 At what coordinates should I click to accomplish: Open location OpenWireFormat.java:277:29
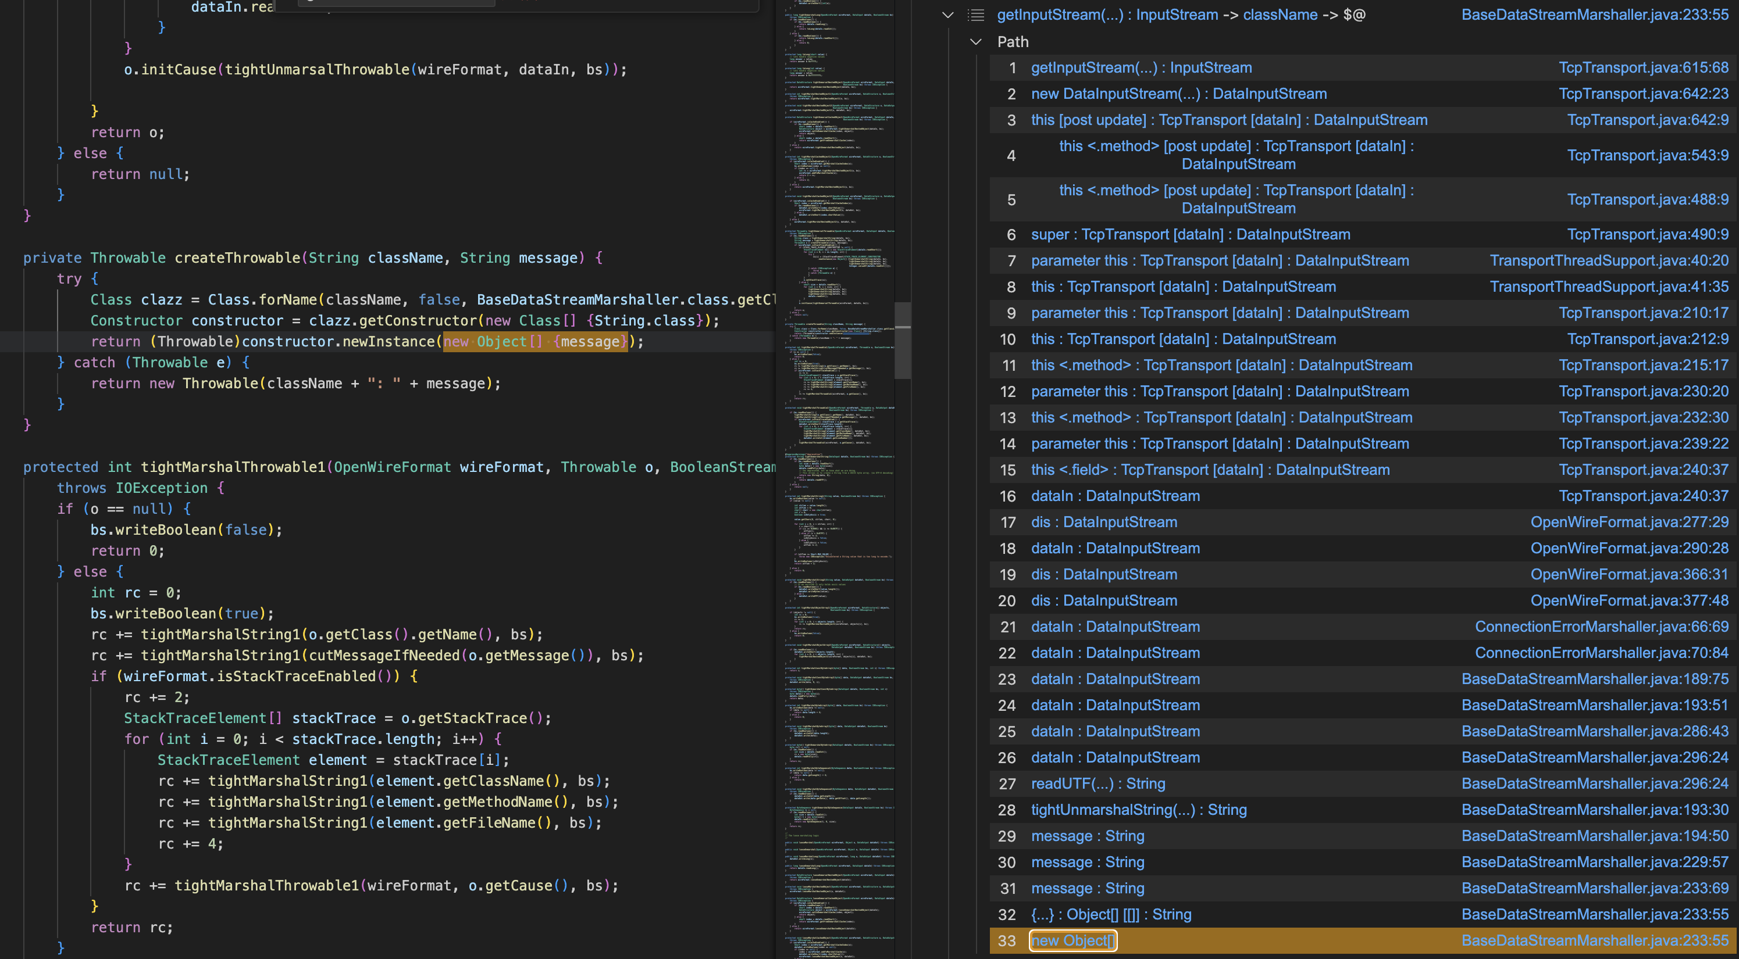click(1629, 522)
